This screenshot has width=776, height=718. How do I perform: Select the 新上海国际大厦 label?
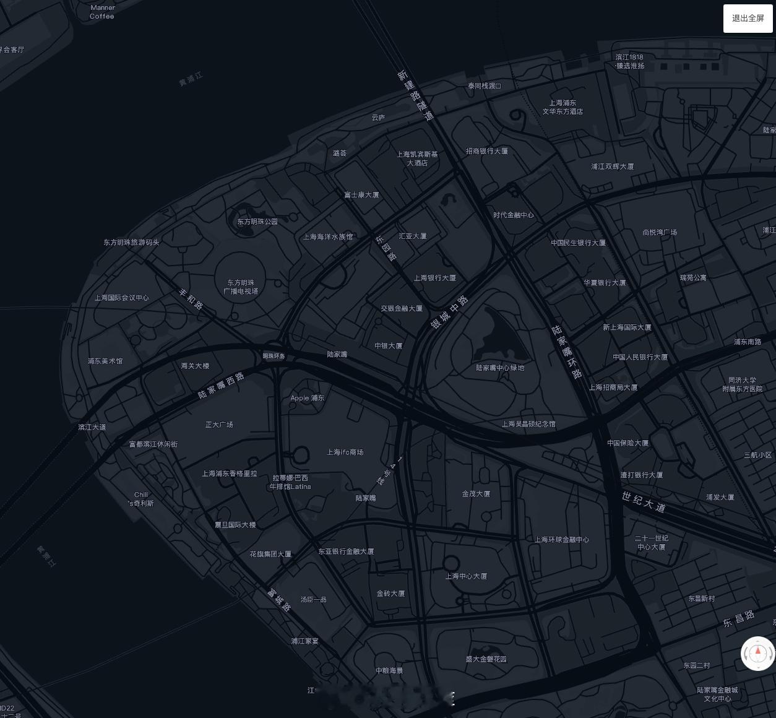point(627,327)
